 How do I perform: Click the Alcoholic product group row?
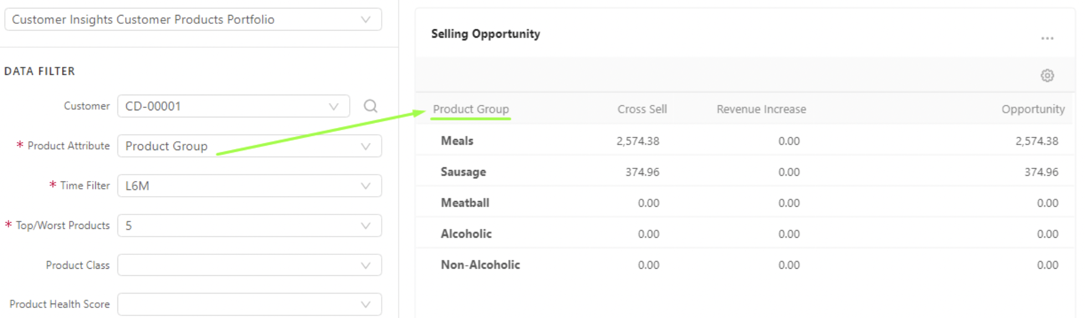pos(465,234)
